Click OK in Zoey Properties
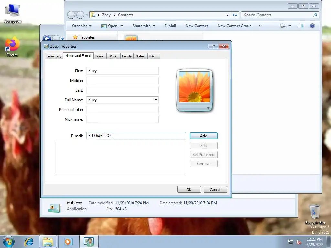The width and height of the screenshot is (331, 248). point(189,189)
